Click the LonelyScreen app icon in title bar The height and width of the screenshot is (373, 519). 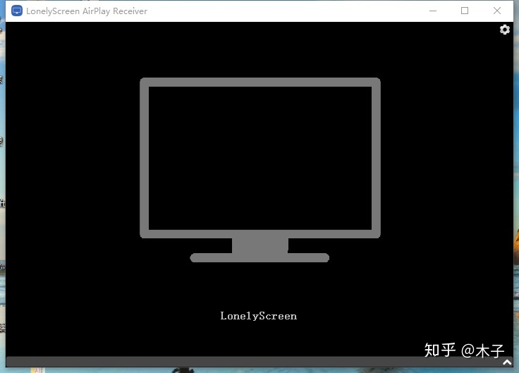16,11
